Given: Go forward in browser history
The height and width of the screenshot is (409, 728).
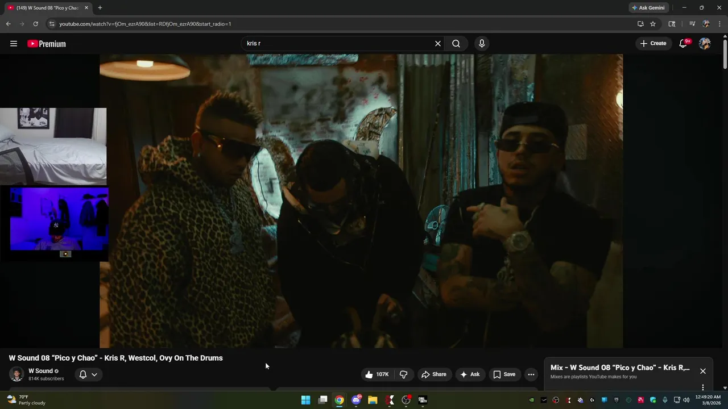Looking at the screenshot, I should [x=22, y=24].
